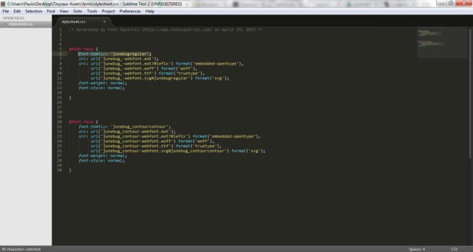
Task: Click line number 20 in the gutter
Action: pos(59,122)
